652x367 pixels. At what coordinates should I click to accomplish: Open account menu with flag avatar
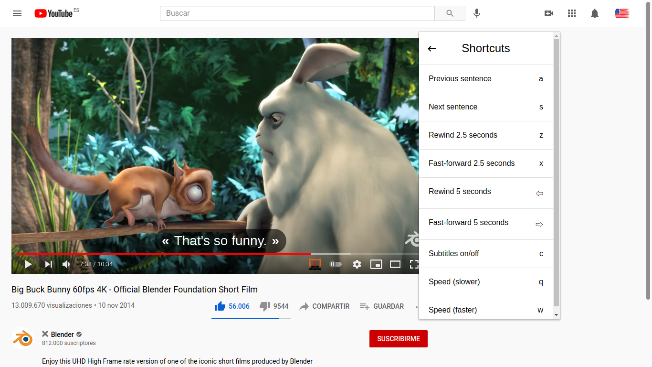pyautogui.click(x=622, y=13)
